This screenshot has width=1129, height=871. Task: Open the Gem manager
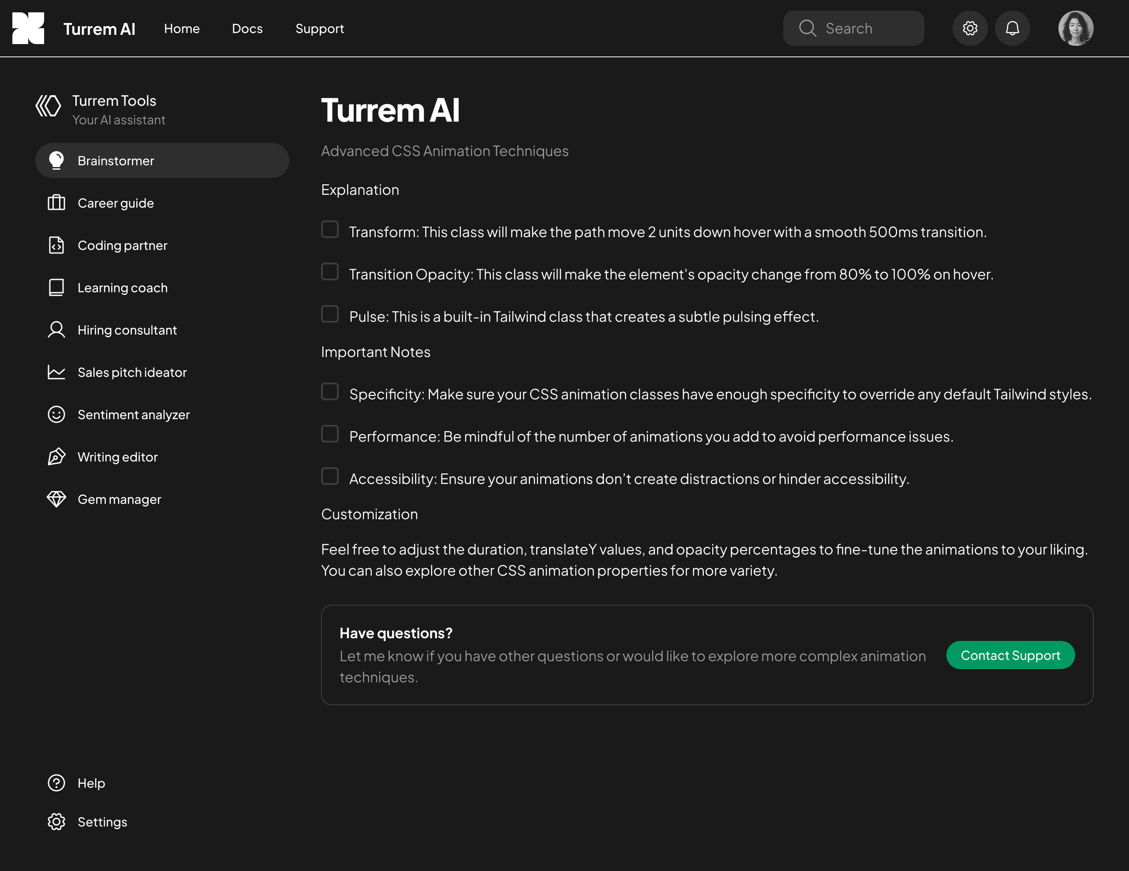point(120,499)
